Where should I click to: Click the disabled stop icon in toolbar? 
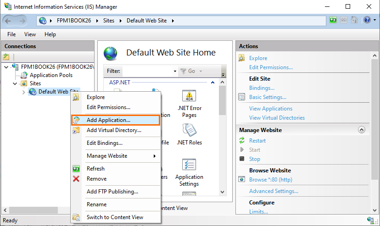343,20
